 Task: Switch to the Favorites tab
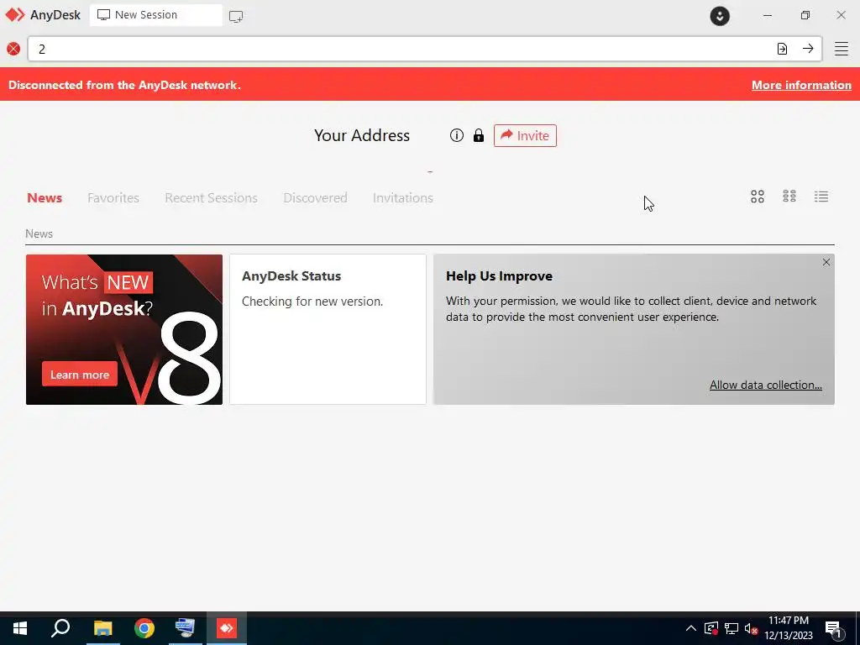[x=113, y=198]
